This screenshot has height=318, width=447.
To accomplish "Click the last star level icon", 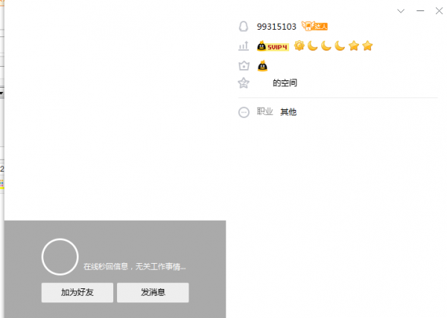I will [367, 46].
